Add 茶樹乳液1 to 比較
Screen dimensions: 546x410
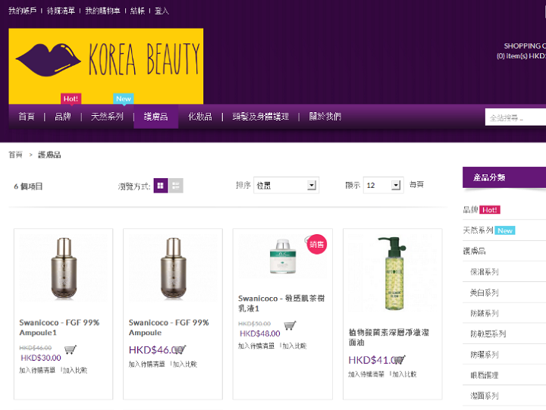(294, 346)
